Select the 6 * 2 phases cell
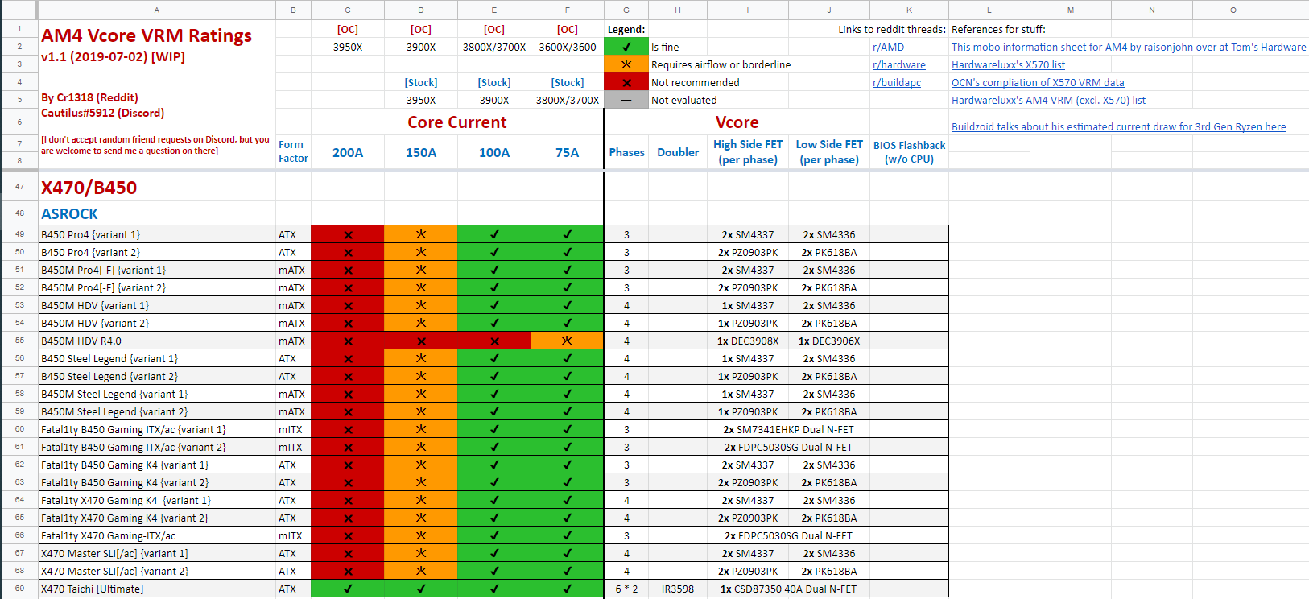Image resolution: width=1309 pixels, height=599 pixels. tap(626, 589)
